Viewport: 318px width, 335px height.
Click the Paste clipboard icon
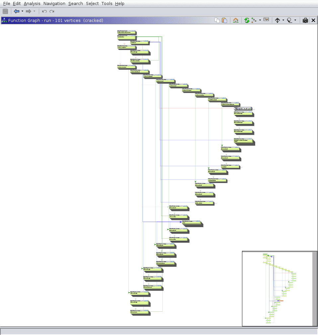tap(225, 20)
